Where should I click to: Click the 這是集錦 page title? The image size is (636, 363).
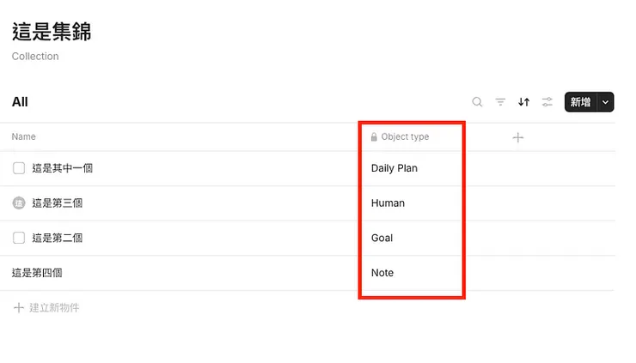tap(52, 32)
